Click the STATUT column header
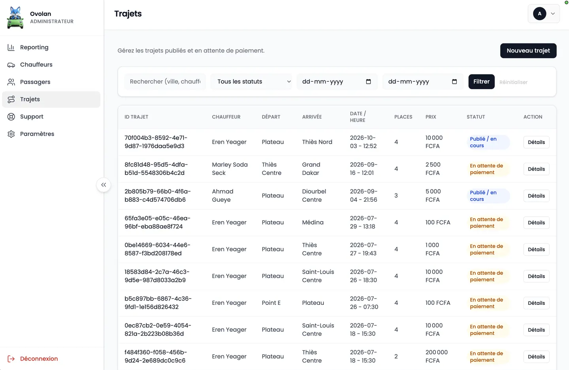The width and height of the screenshot is (569, 370). tap(476, 117)
